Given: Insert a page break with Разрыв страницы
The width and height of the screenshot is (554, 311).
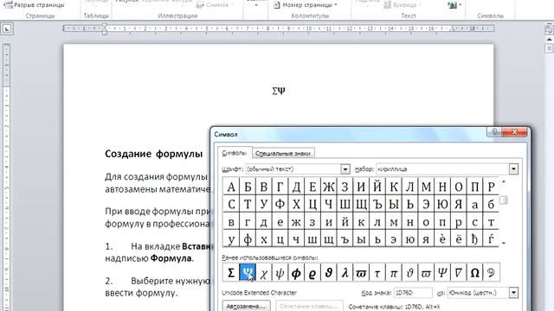Looking at the screenshot, I should click(35, 5).
